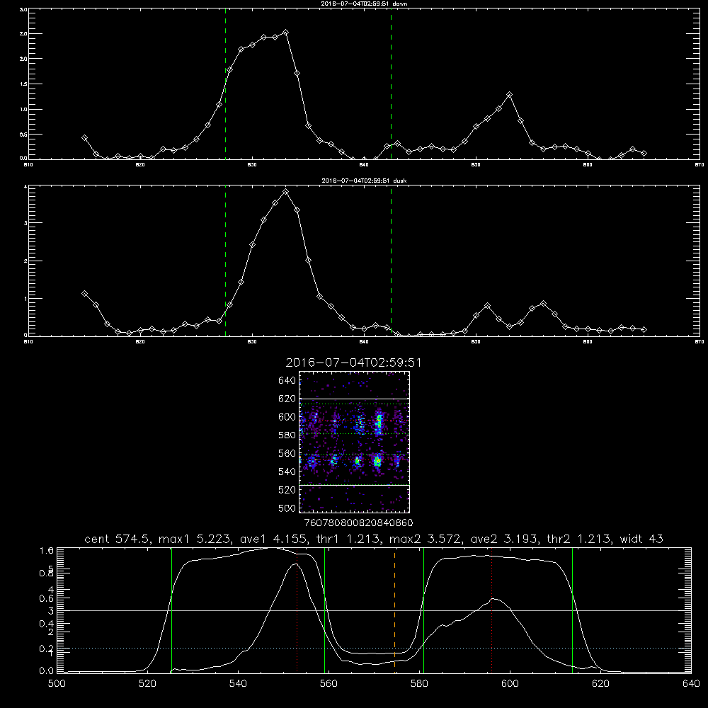Viewport: 708px width, 708px height.
Task: Select the 'cent 574.5' value in stats line
Action: pos(118,539)
